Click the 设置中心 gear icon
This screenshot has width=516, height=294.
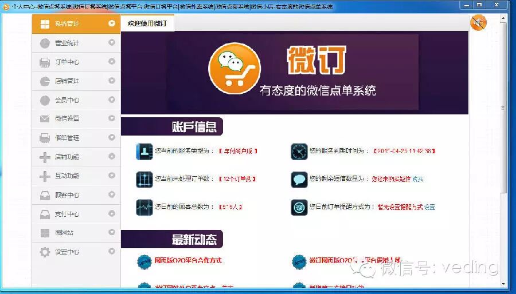click(x=45, y=252)
